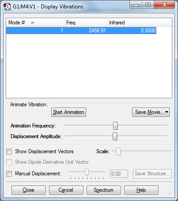Viewport: 178px width, 201px height.
Task: Sort list by Mode # column header
Action: (x=35, y=23)
